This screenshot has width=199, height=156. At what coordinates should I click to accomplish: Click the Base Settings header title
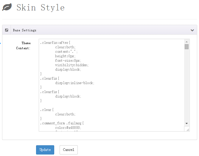[25, 30]
